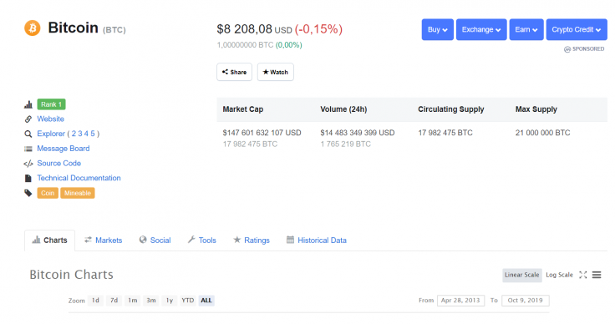The width and height of the screenshot is (615, 324).
Task: Click the max supply value 21 000 000 BTC
Action: pos(543,133)
